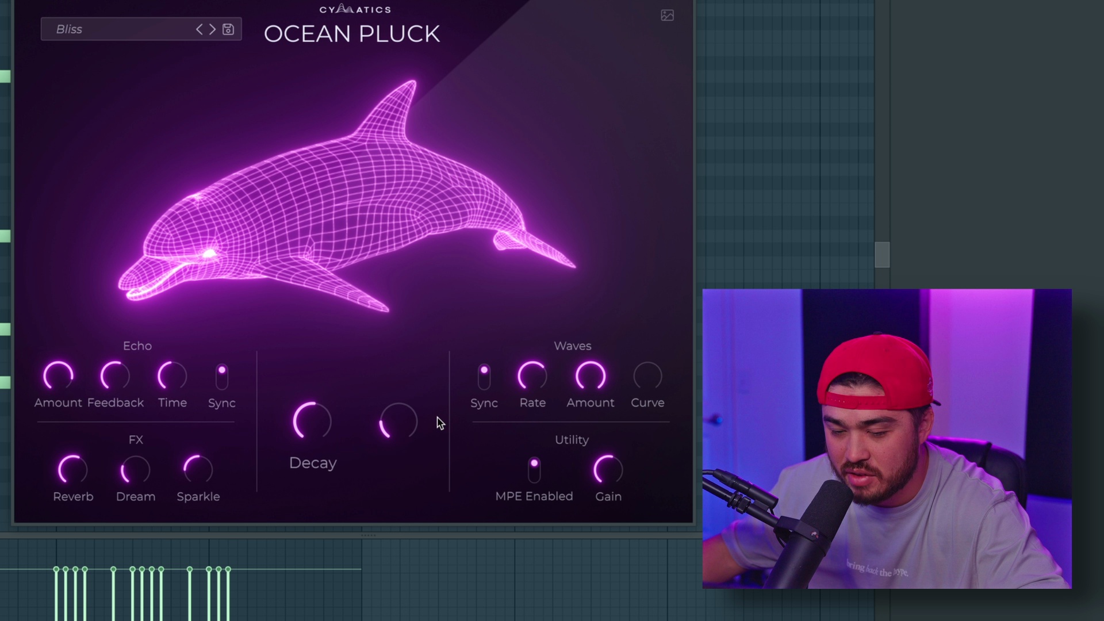Click the FX section label

click(x=136, y=440)
